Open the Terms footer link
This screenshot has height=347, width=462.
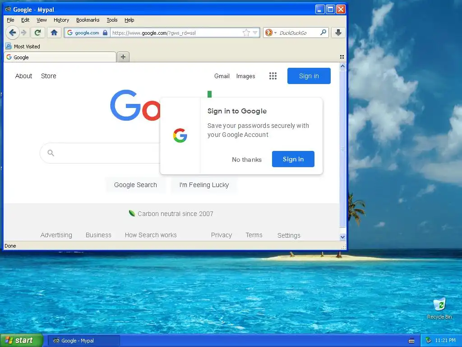click(x=254, y=235)
